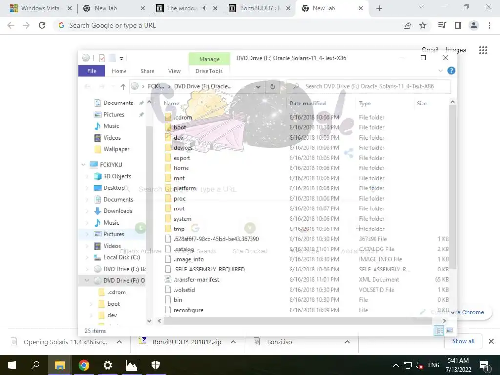Click Customize Chrome button
500x375 pixels.
454,312
